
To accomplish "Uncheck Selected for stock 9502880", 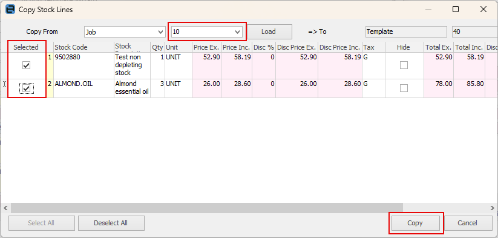I will pos(27,65).
